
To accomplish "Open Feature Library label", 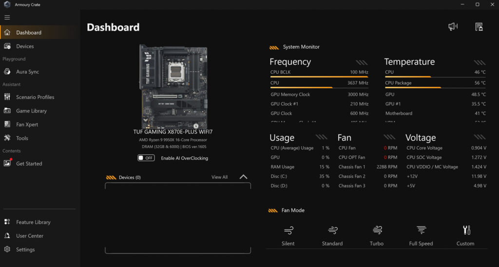I will 33,222.
